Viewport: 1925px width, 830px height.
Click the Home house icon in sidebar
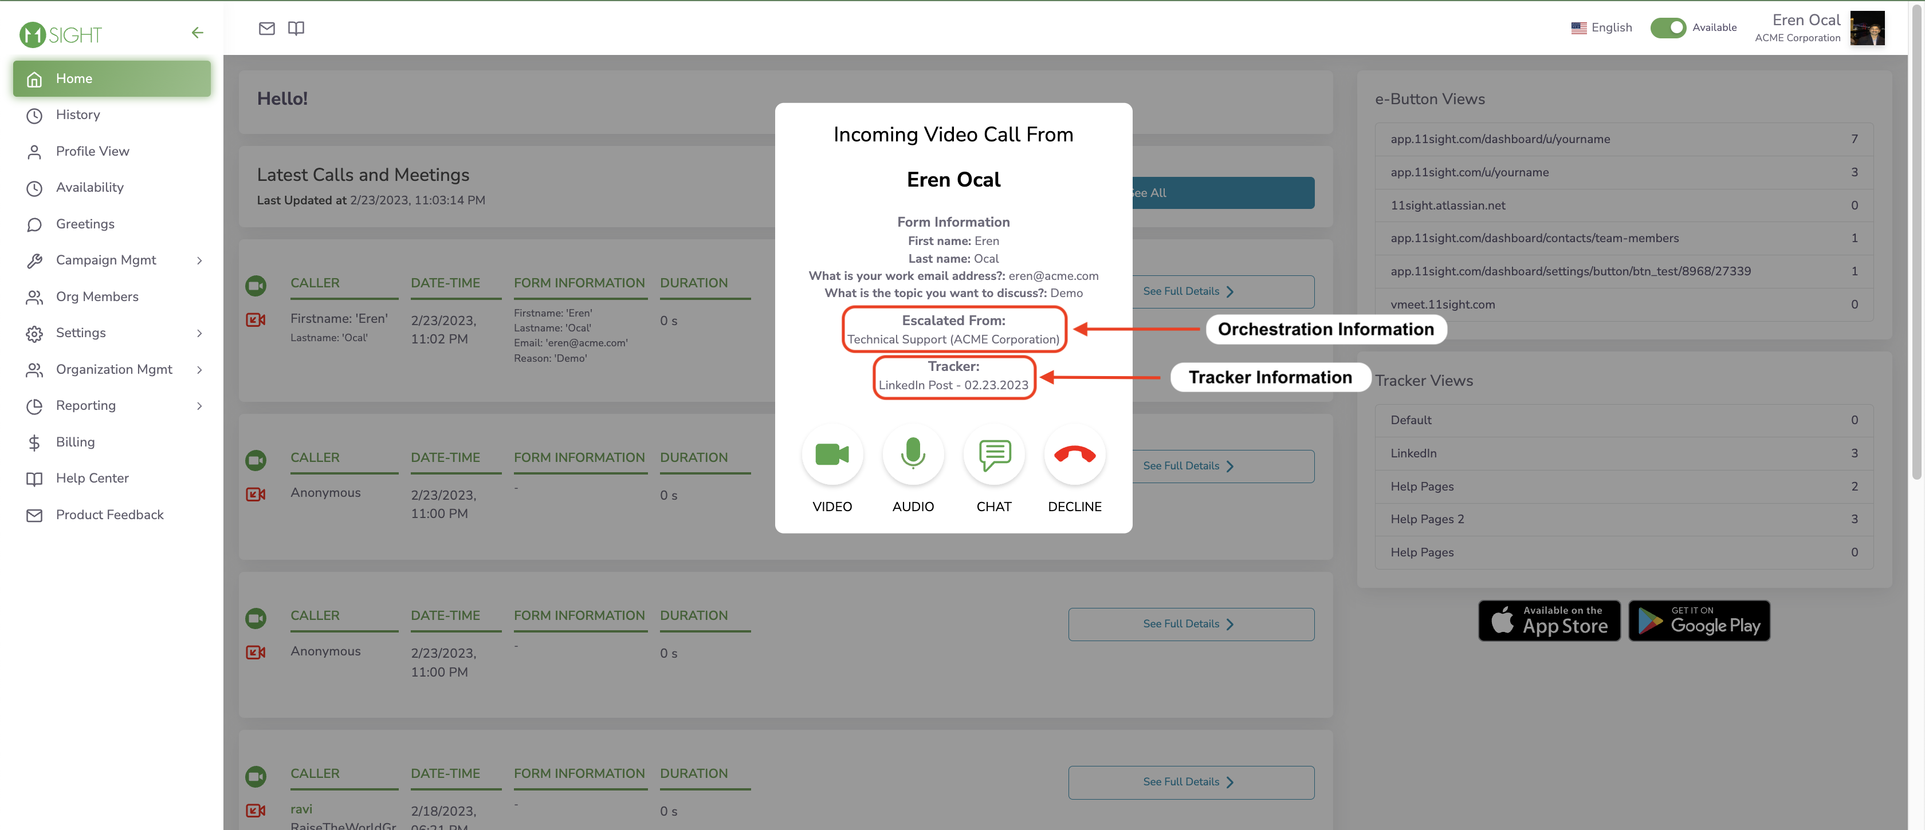(34, 79)
